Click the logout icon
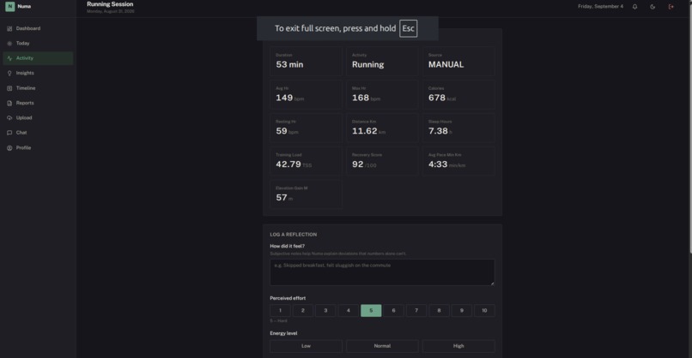 click(x=671, y=7)
